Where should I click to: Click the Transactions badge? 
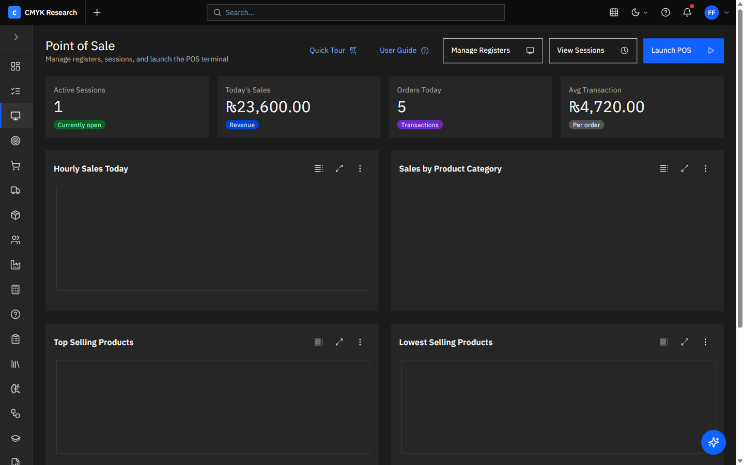pyautogui.click(x=420, y=125)
